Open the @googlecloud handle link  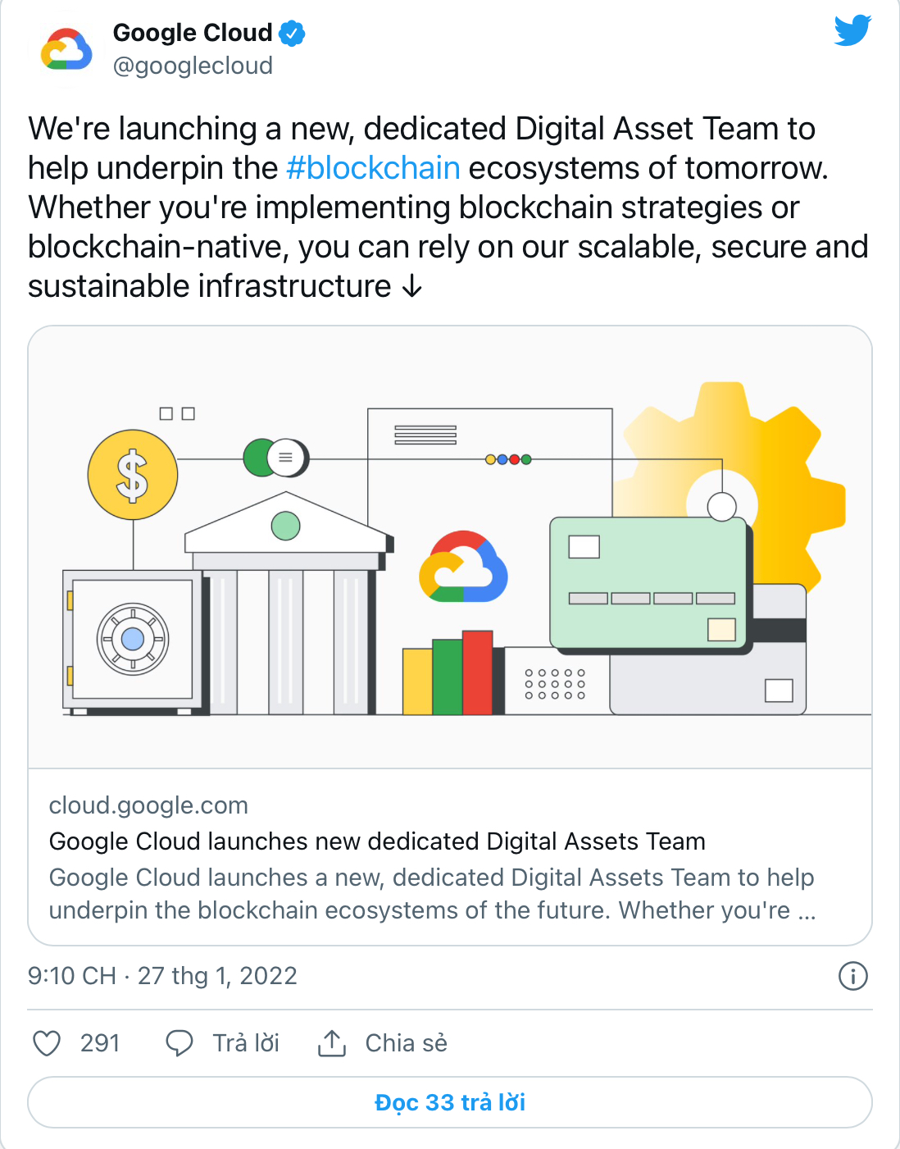pyautogui.click(x=193, y=66)
